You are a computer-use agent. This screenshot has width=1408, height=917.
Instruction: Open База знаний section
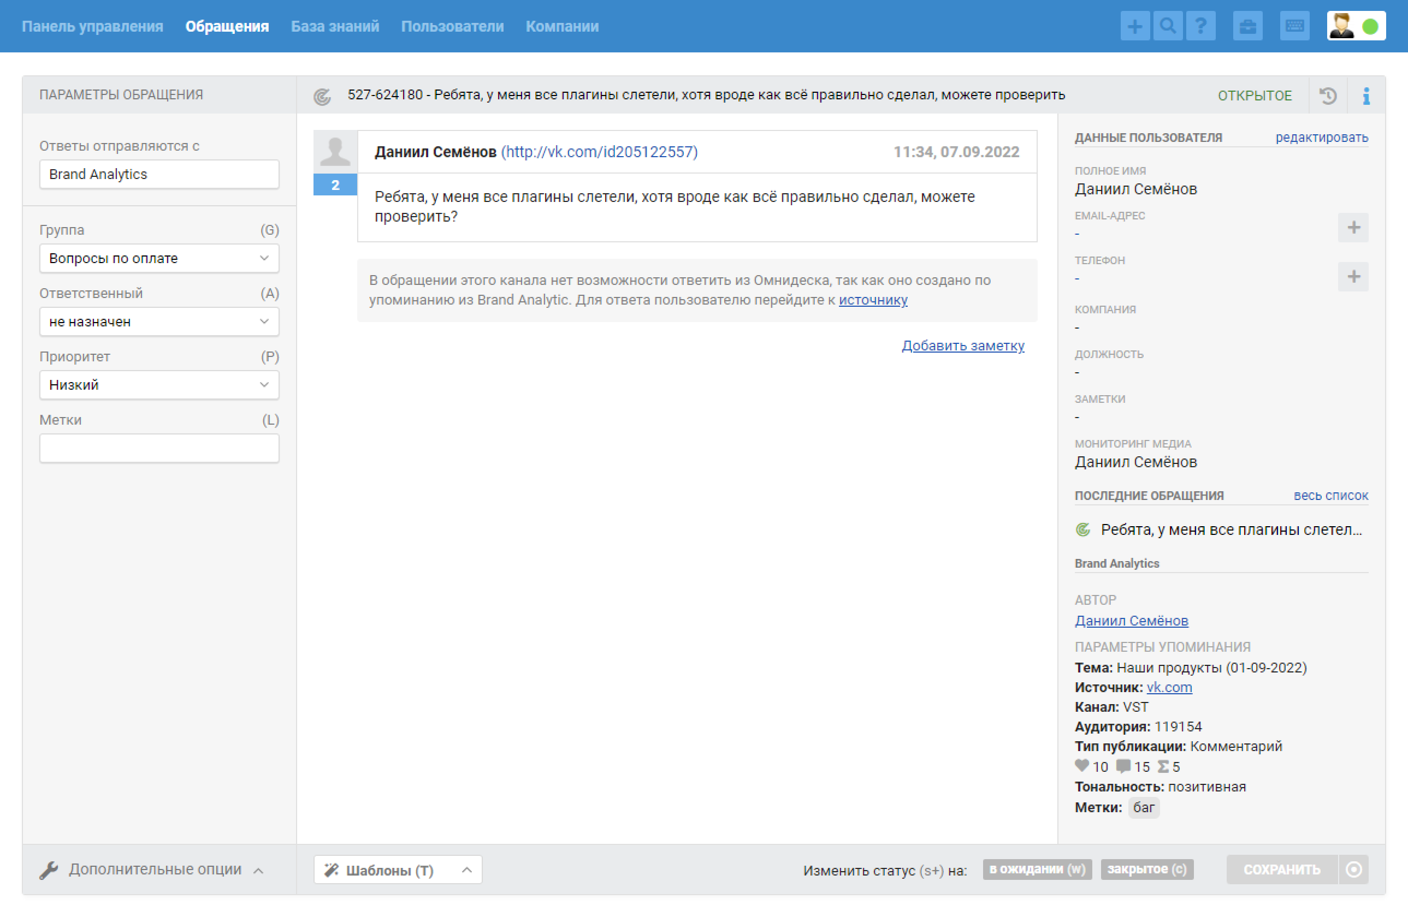(x=335, y=27)
